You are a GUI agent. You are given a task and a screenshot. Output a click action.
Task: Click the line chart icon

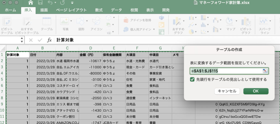click(x=191, y=25)
